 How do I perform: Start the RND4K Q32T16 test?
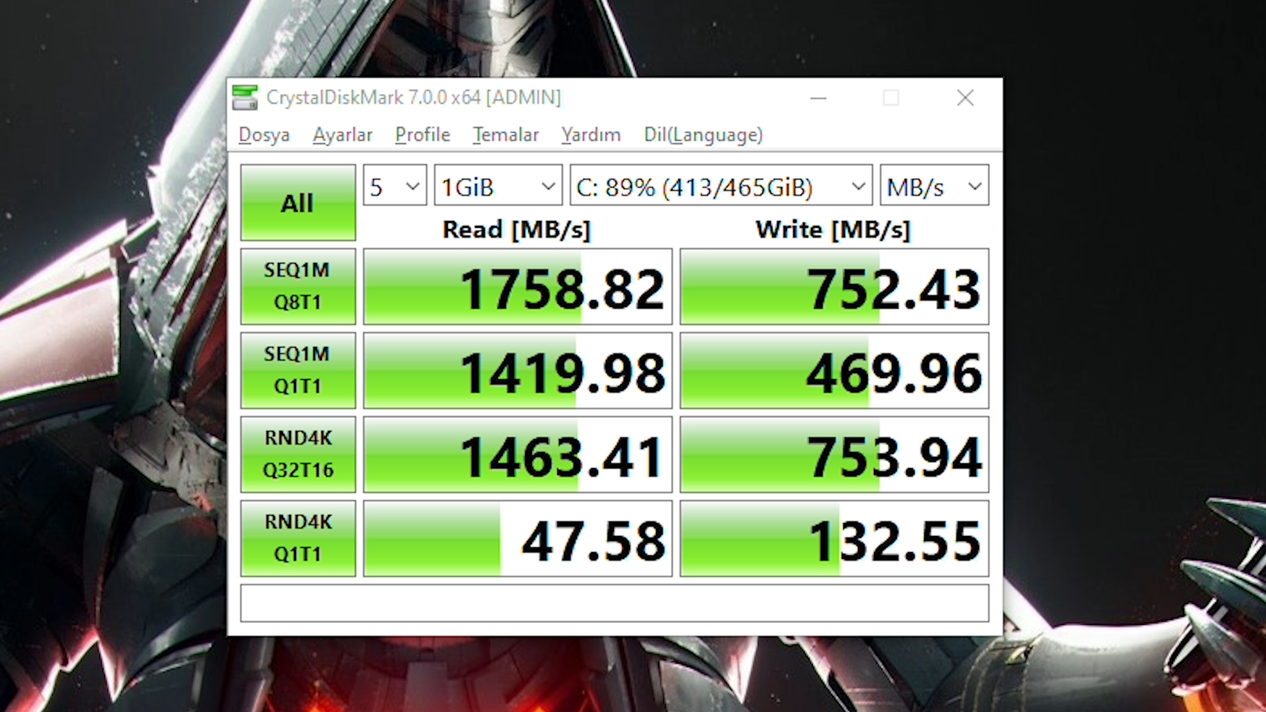click(298, 455)
